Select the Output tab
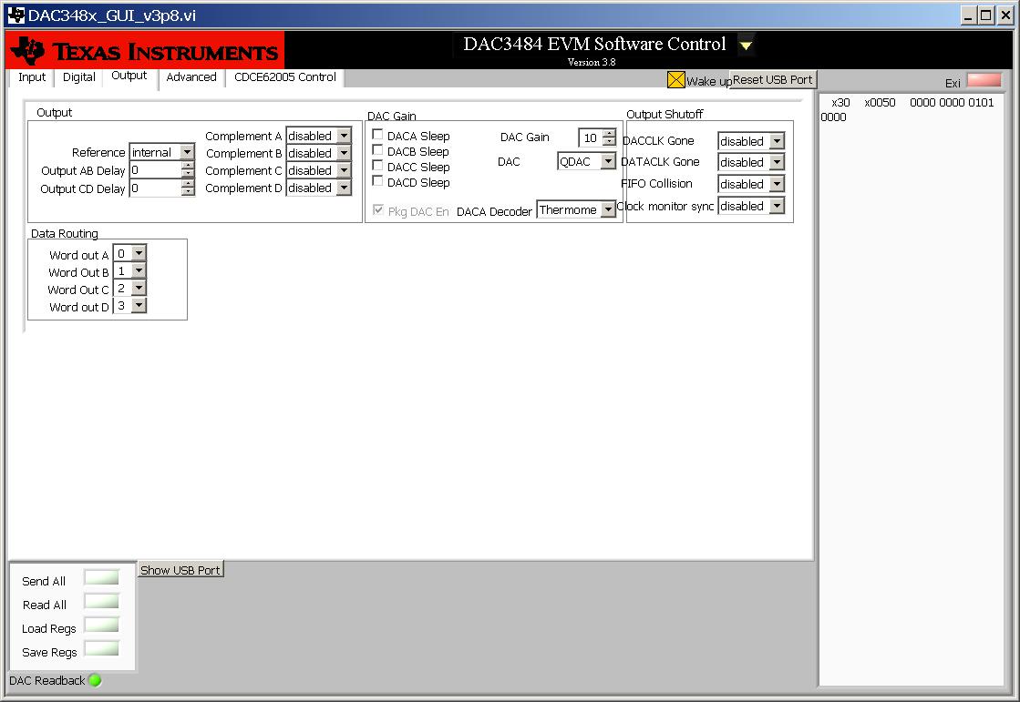Image resolution: width=1020 pixels, height=702 pixels. coord(129,76)
